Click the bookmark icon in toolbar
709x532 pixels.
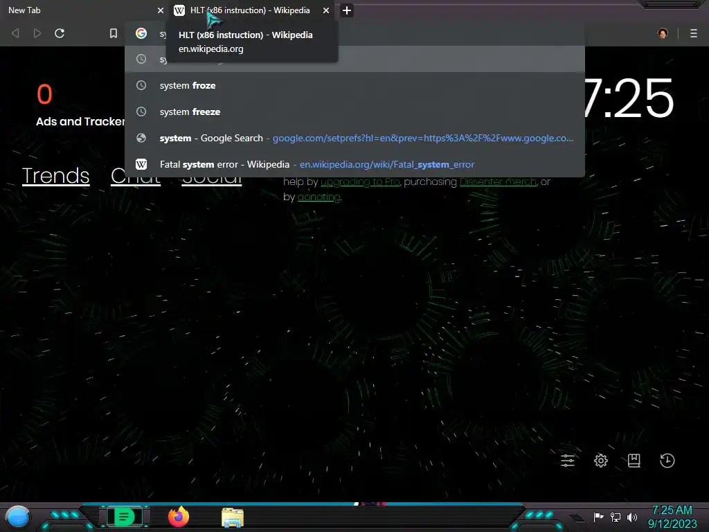114,33
